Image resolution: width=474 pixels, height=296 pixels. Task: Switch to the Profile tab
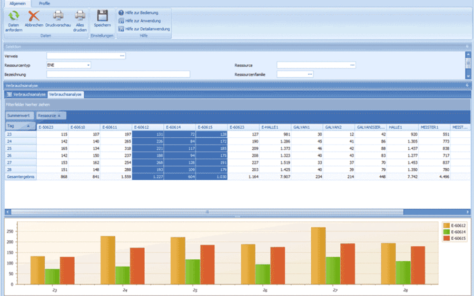44,4
